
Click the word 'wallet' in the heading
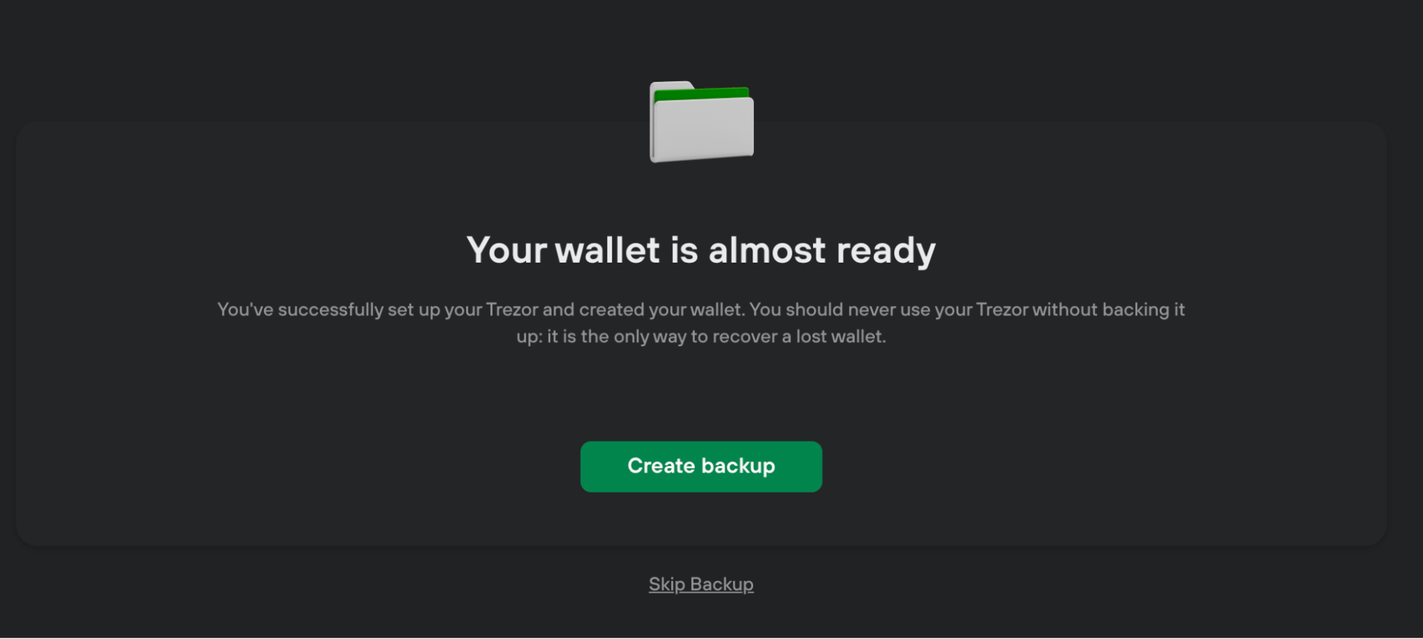607,250
